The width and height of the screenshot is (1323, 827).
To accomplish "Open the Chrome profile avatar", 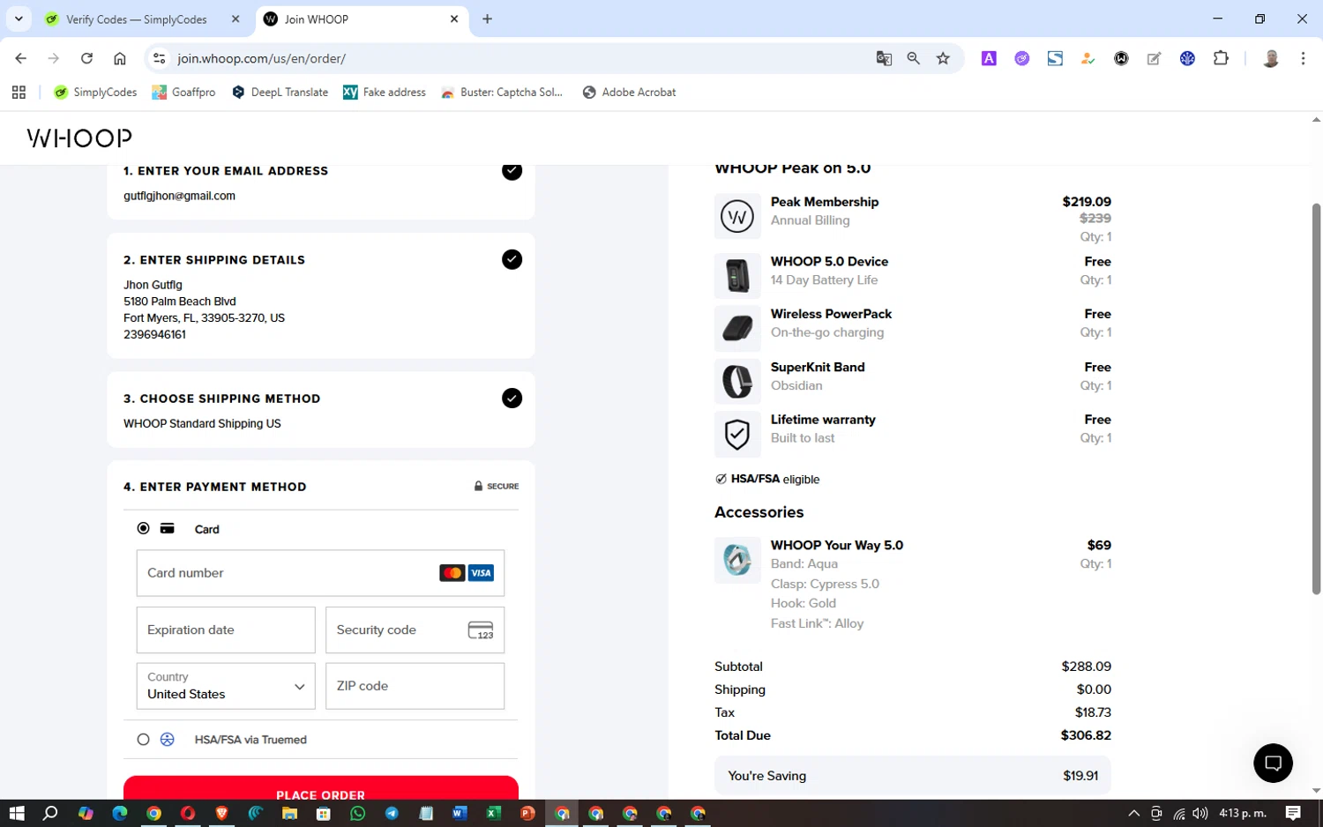I will coord(1271,58).
